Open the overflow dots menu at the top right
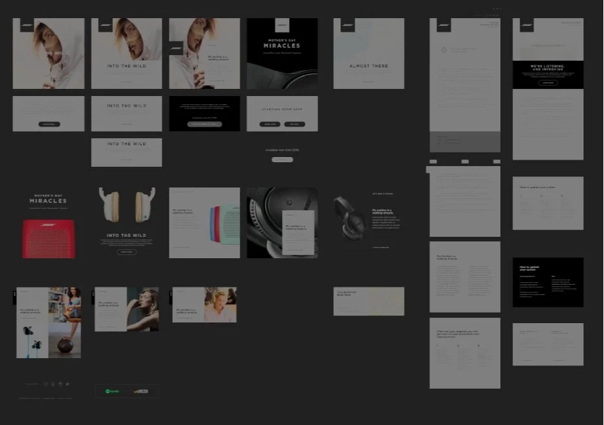 point(497,8)
